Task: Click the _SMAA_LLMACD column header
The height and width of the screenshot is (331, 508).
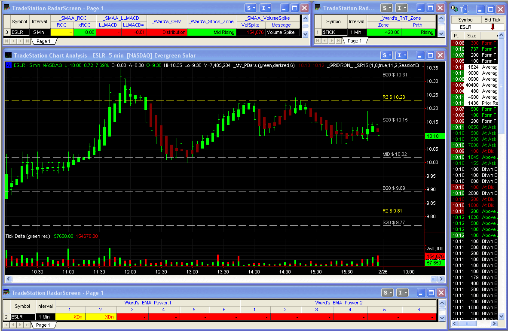Action: 121,18
